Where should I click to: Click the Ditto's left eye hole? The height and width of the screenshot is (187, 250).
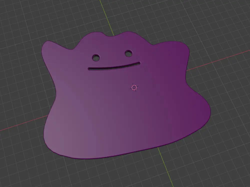point(96,58)
